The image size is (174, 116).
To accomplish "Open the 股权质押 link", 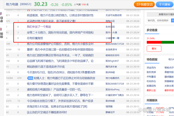I will point(151,72).
